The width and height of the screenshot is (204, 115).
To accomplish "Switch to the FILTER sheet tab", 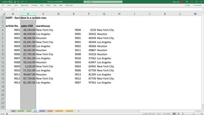I will [x=29, y=111].
